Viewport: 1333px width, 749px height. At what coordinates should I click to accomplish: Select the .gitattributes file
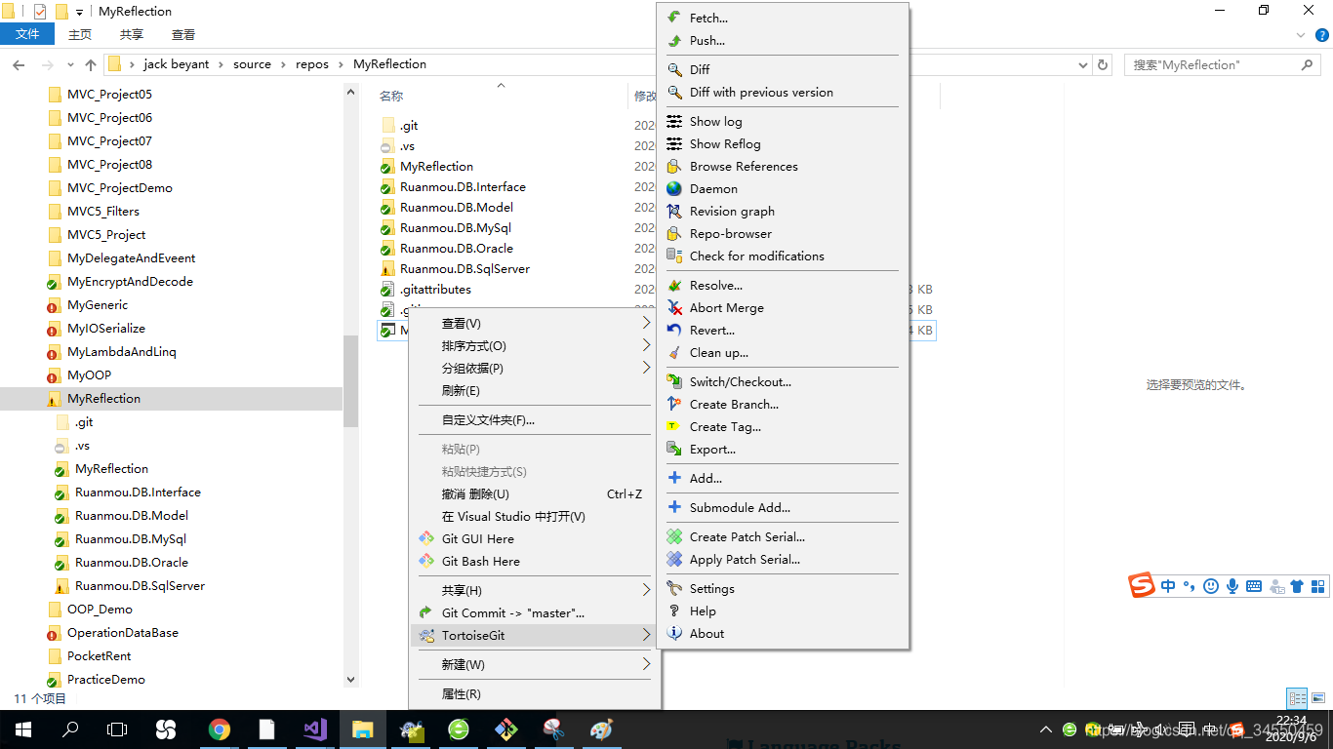tap(435, 289)
